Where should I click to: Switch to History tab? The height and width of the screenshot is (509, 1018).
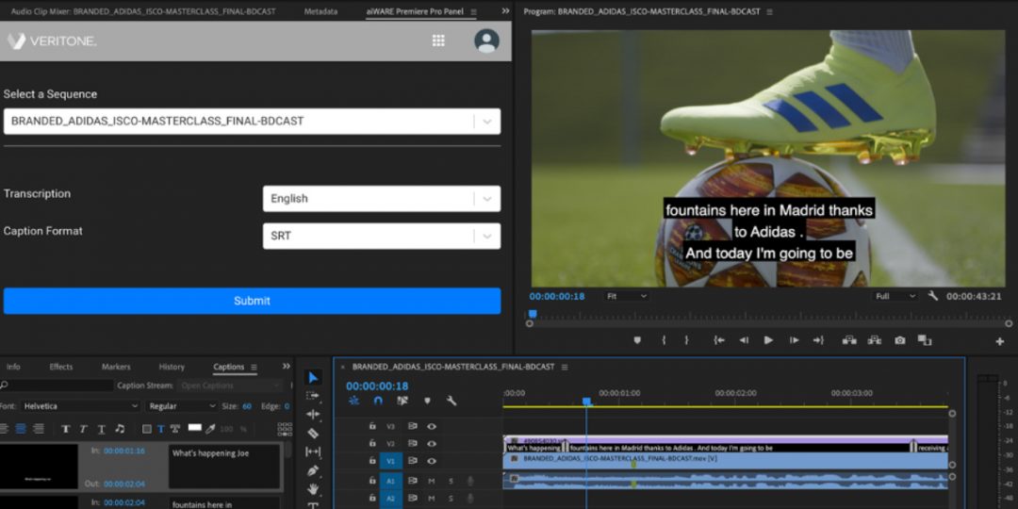172,367
